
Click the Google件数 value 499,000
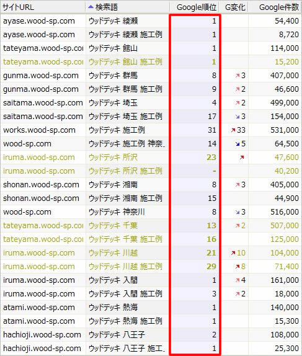pyautogui.click(x=285, y=102)
